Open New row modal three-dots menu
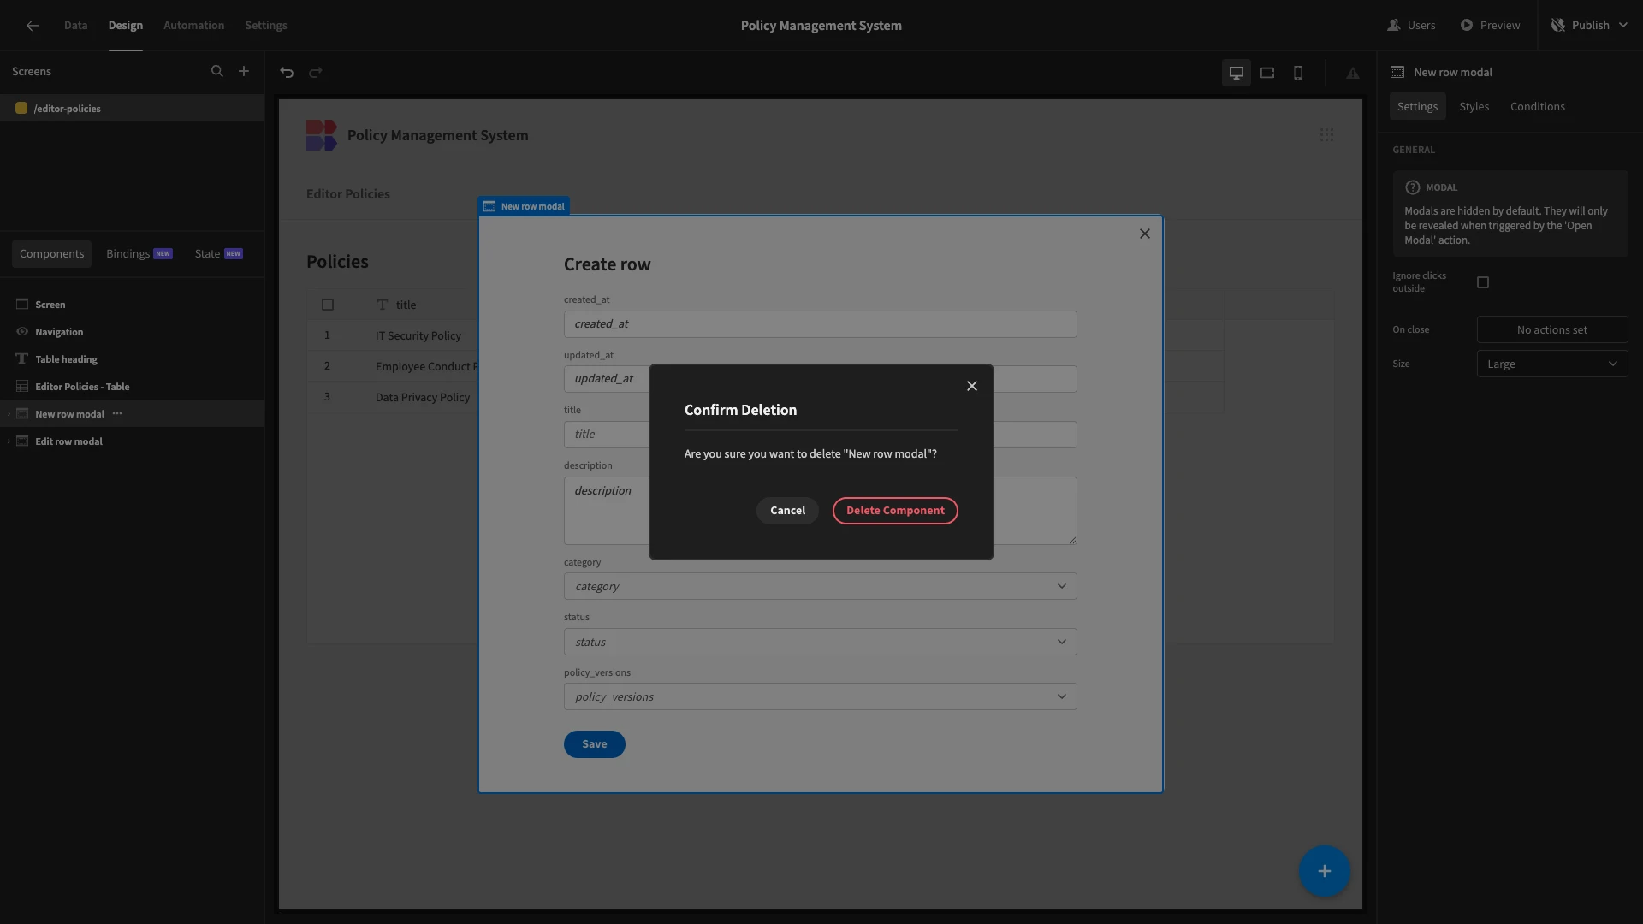1643x924 pixels. [117, 414]
